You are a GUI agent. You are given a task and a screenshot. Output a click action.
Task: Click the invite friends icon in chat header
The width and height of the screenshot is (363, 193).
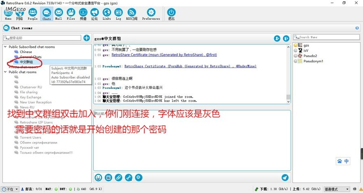(x=277, y=39)
